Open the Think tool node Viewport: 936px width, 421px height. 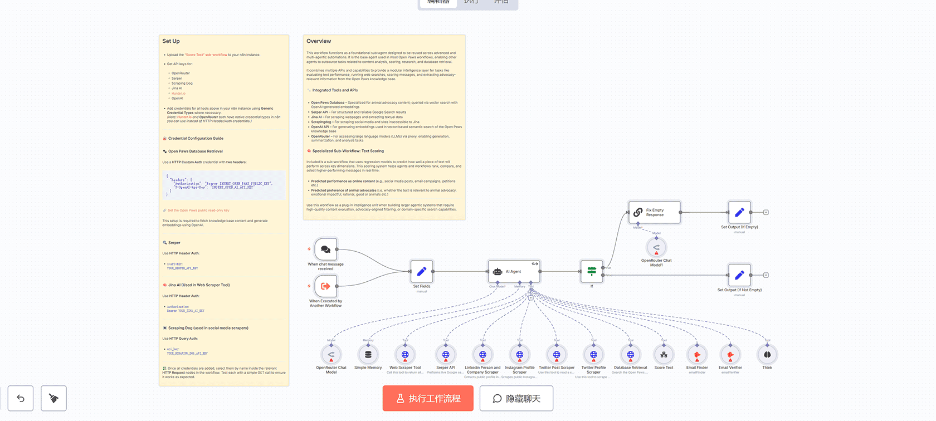point(767,355)
